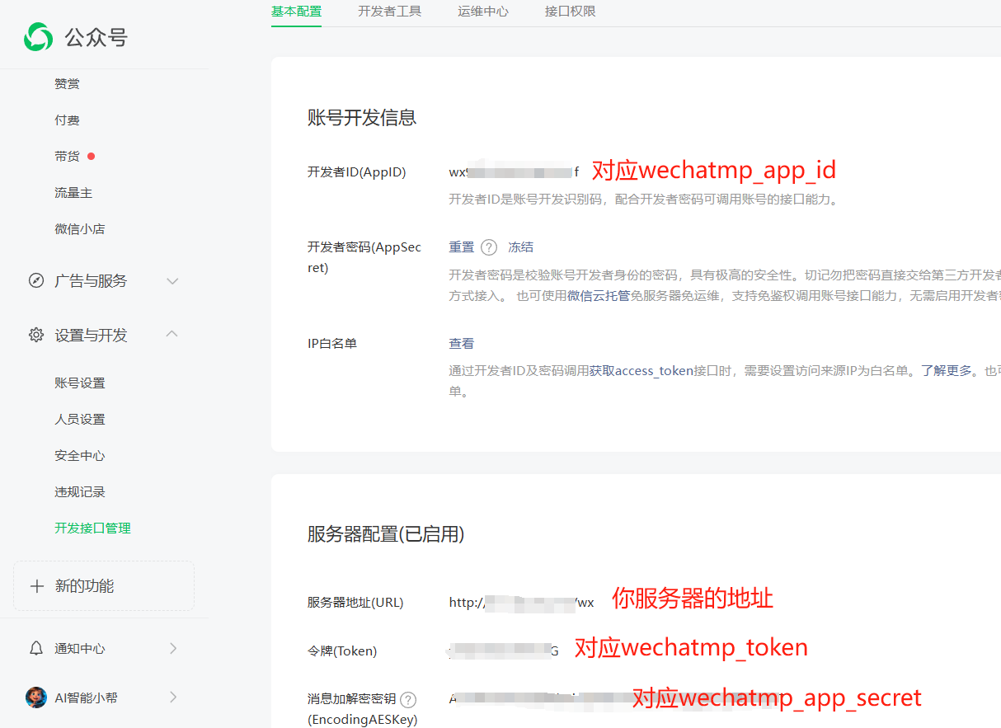Click 查看 to view IP whitelist

[x=461, y=344]
